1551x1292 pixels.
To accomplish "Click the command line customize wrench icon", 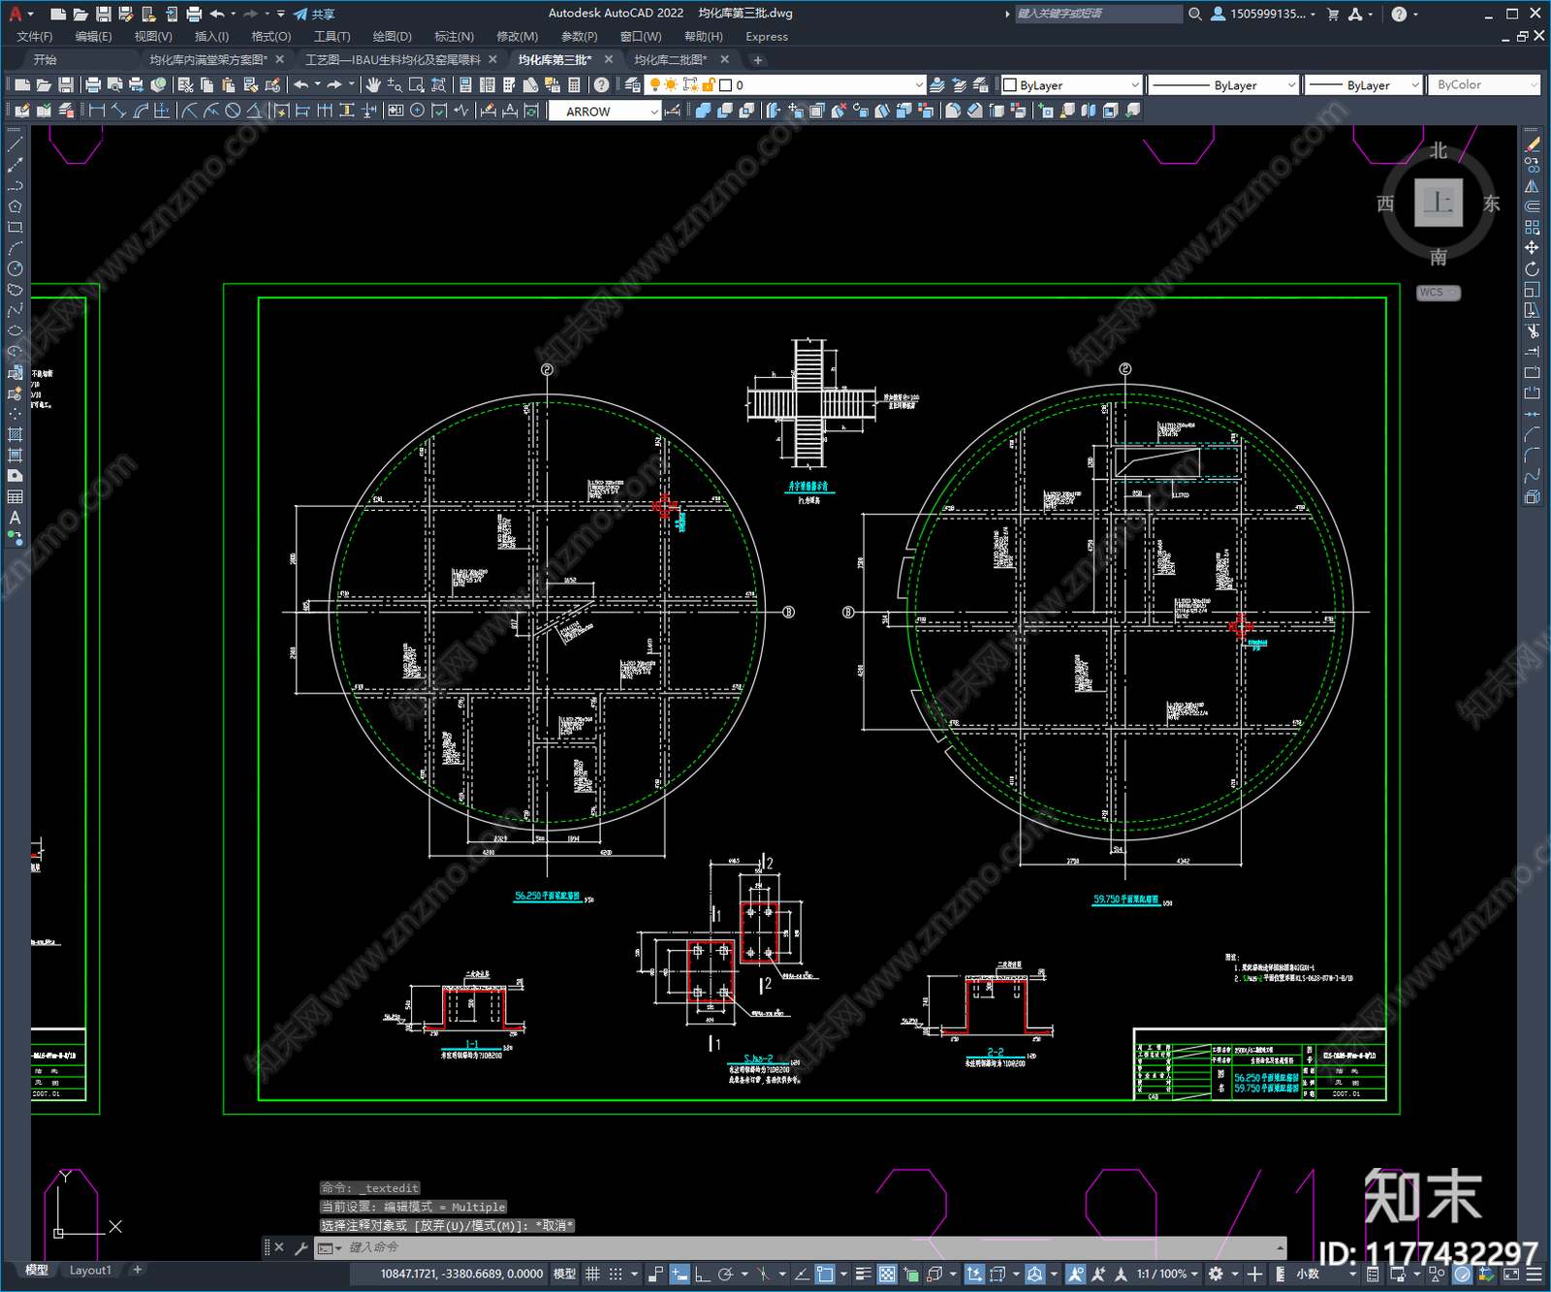I will (301, 1247).
